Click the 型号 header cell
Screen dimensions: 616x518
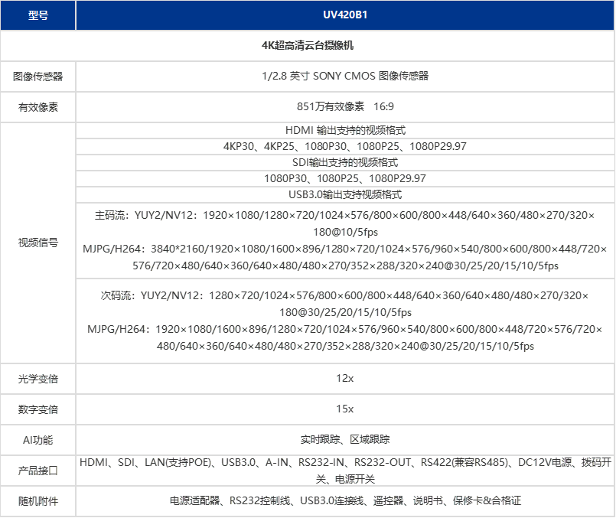(38, 15)
